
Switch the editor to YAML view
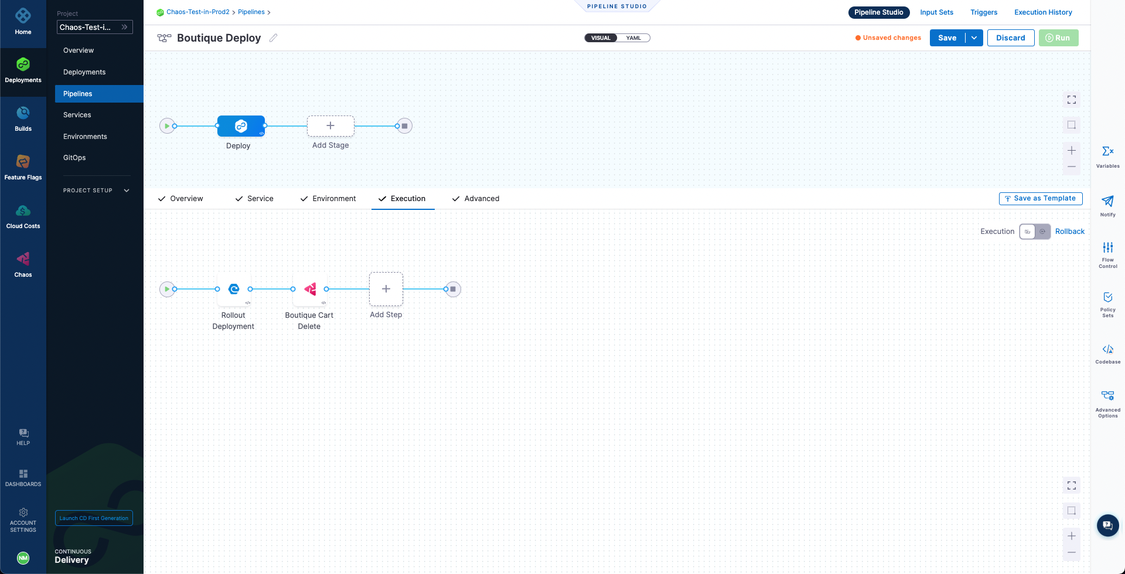633,38
